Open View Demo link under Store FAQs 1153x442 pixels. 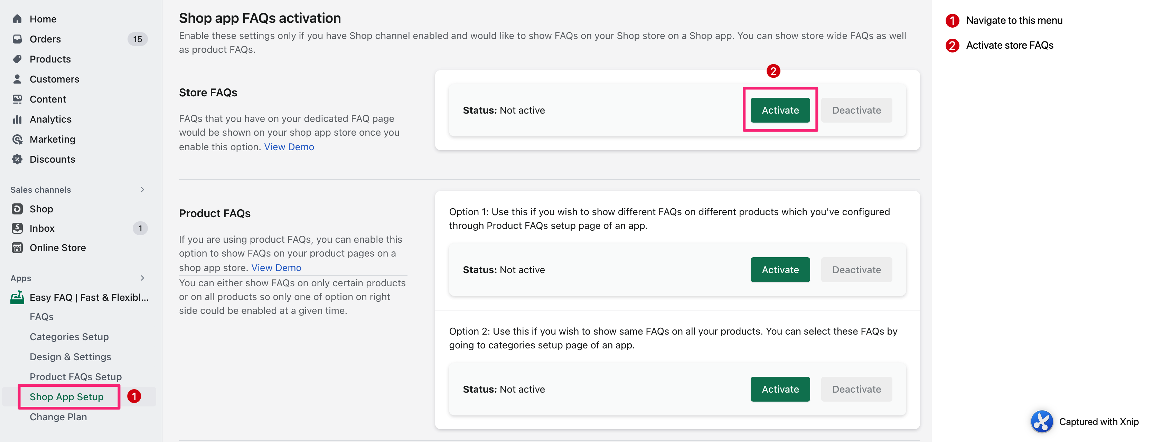(289, 147)
